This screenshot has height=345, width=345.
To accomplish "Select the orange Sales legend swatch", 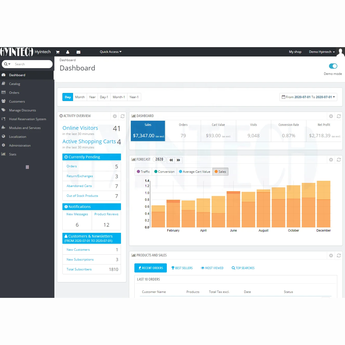I will click(x=216, y=171).
